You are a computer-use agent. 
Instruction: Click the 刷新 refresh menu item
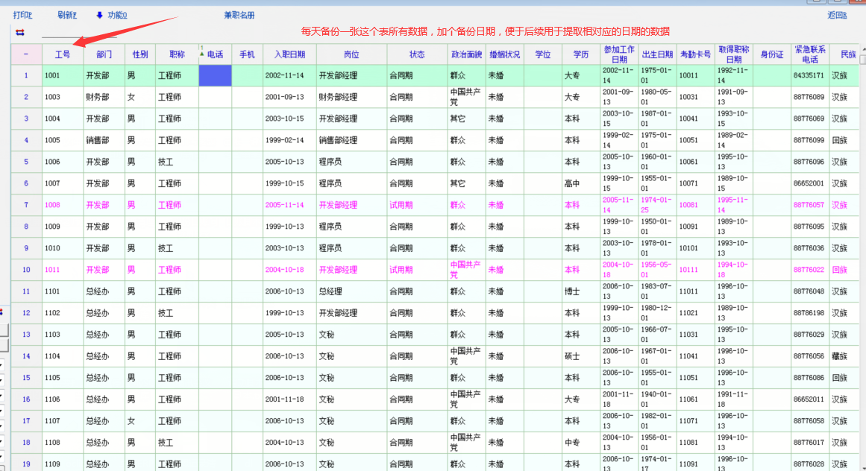(x=66, y=15)
